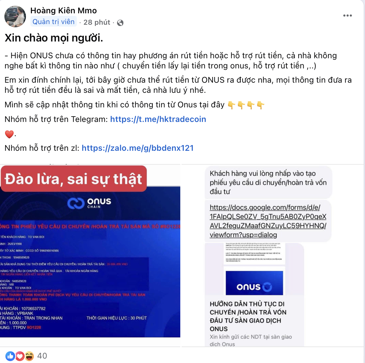Open the chat message screenshot image

[x=272, y=256]
